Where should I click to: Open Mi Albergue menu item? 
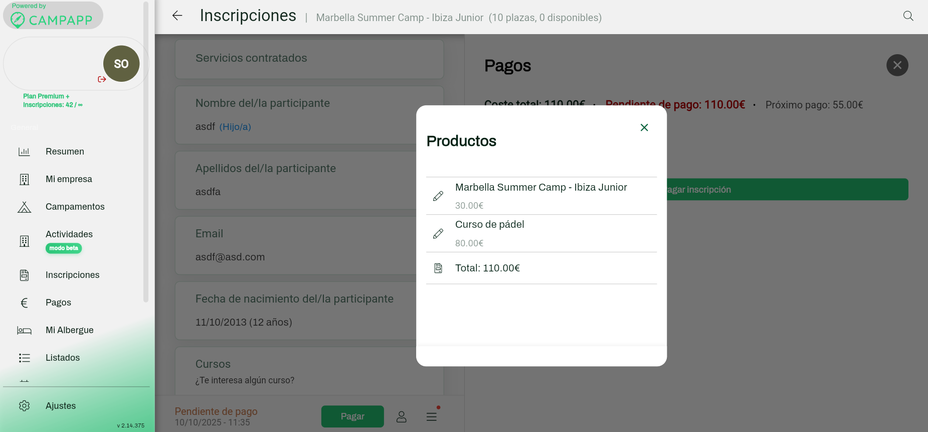[x=69, y=330]
